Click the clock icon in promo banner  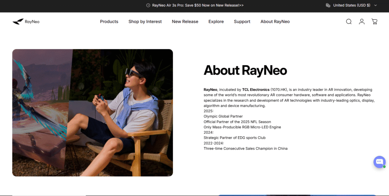coord(148,5)
